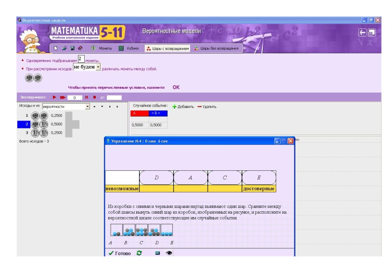This screenshot has height=273, width=385.
Task: Click OK to accept conditions
Action: 176,87
